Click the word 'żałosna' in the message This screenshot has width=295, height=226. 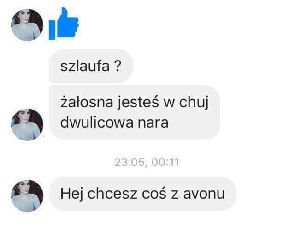click(x=87, y=102)
